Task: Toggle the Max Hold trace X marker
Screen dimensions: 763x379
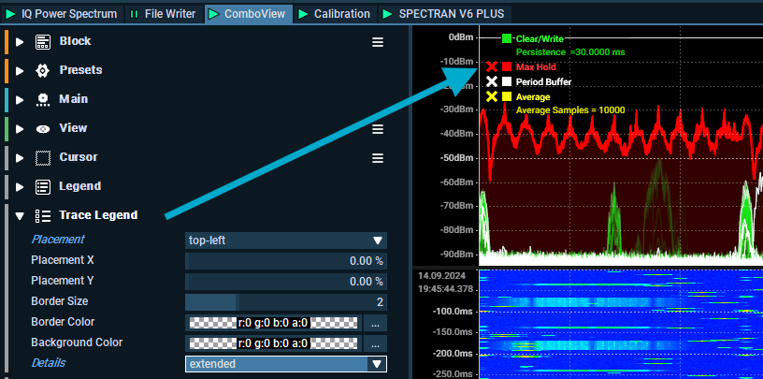Action: pos(492,67)
